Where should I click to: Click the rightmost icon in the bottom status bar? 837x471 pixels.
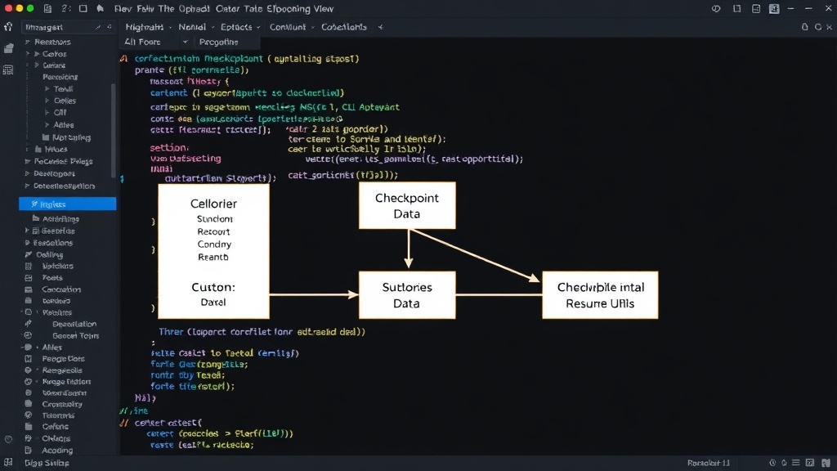pyautogui.click(x=826, y=463)
